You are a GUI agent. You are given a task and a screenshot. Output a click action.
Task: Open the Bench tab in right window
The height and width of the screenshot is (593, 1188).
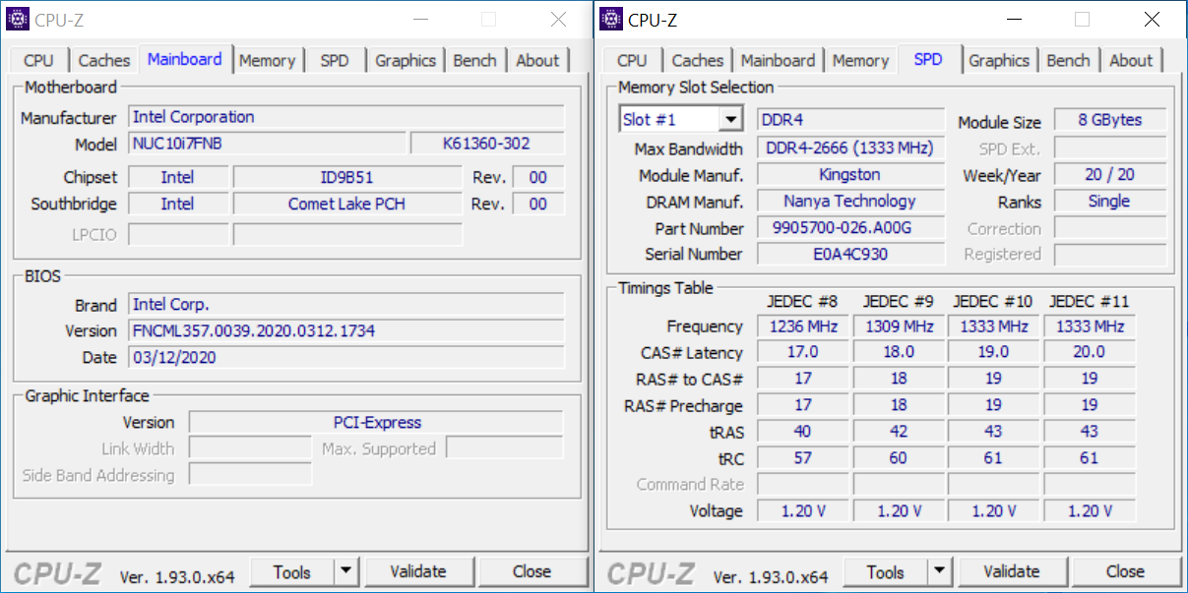[1068, 60]
